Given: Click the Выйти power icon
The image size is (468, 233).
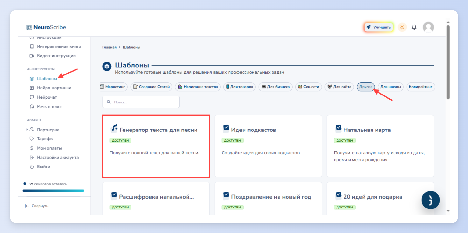Looking at the screenshot, I should coord(32,166).
